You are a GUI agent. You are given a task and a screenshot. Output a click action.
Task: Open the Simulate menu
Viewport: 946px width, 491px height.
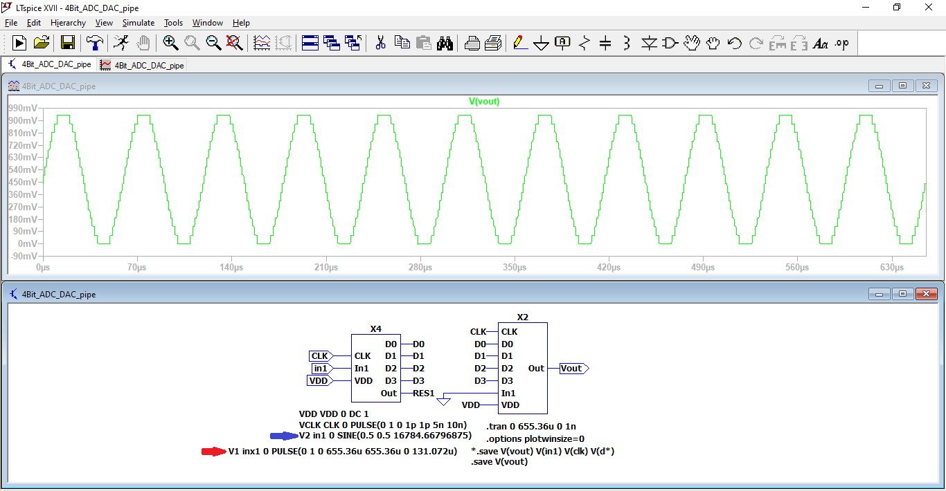coord(139,23)
